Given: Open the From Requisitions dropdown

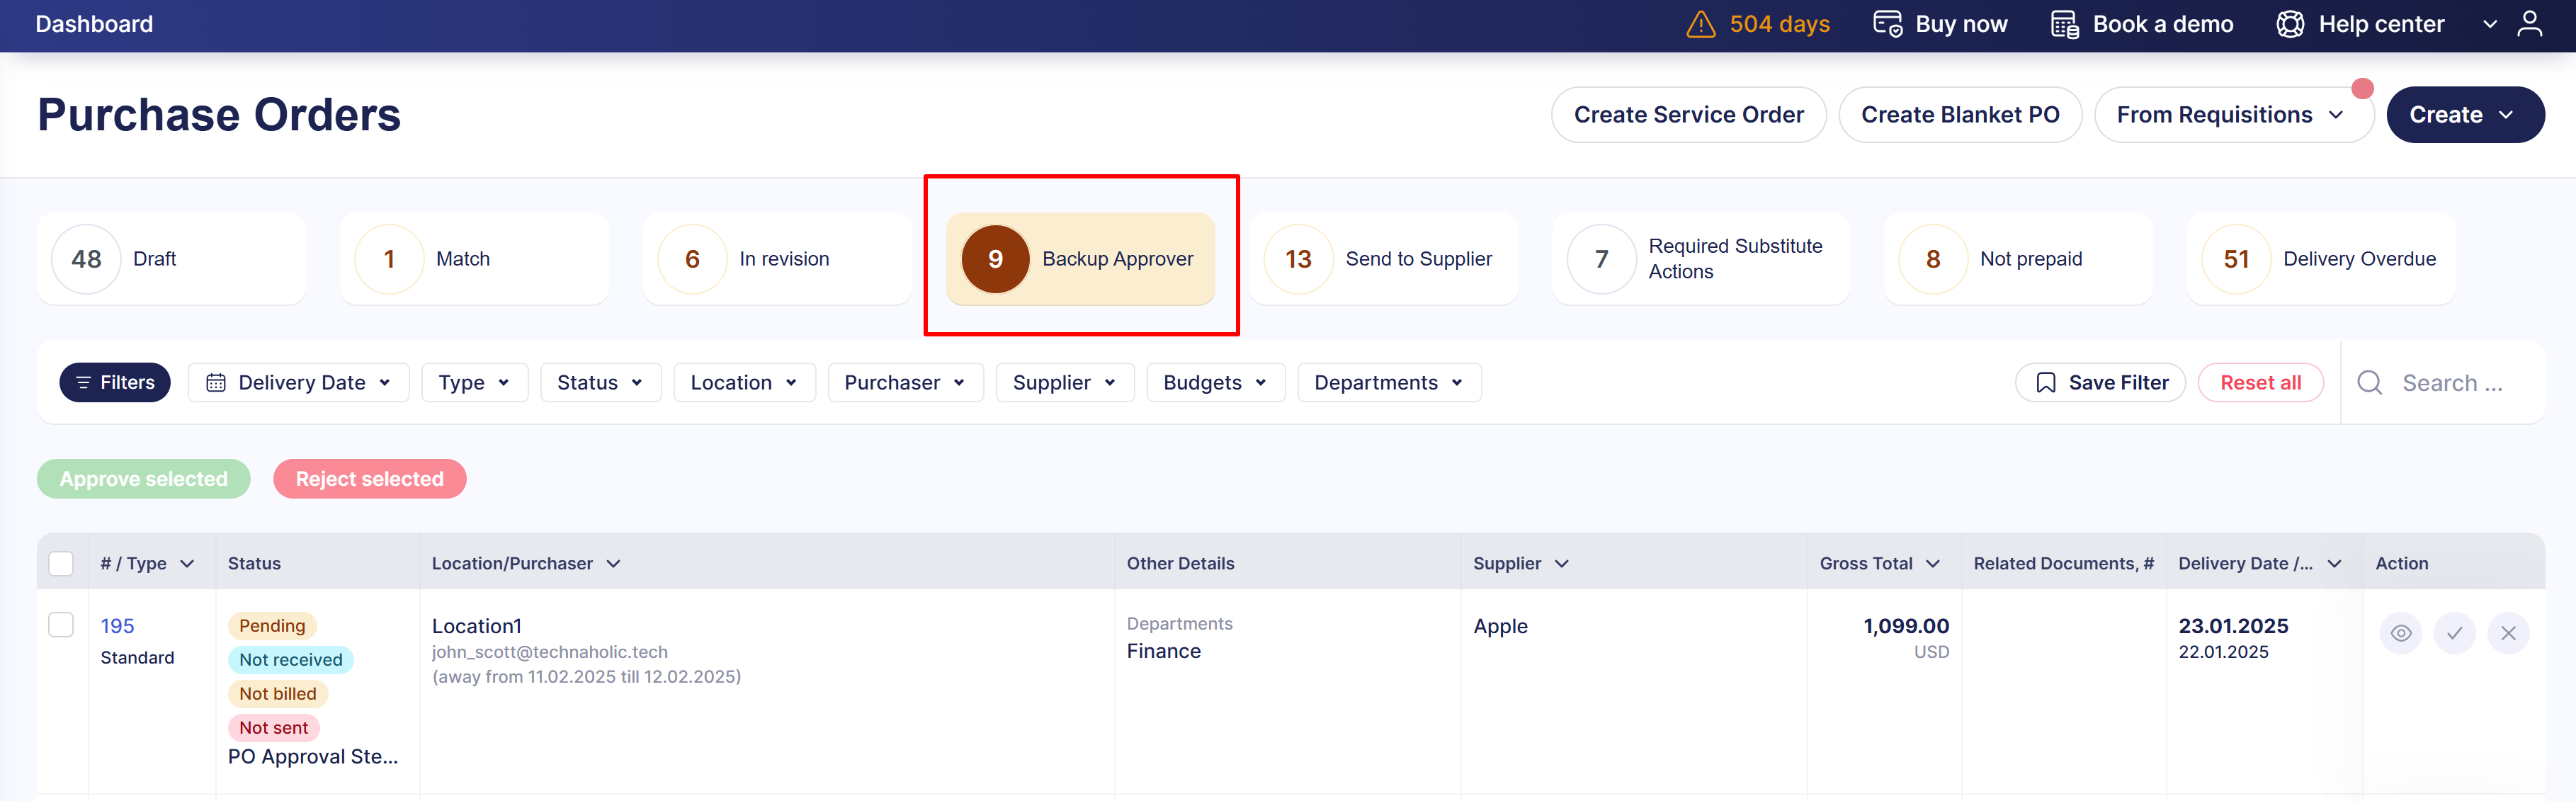Looking at the screenshot, I should coord(2233,115).
